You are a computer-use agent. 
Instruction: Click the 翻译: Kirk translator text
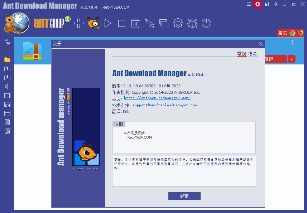pyautogui.click(x=121, y=111)
